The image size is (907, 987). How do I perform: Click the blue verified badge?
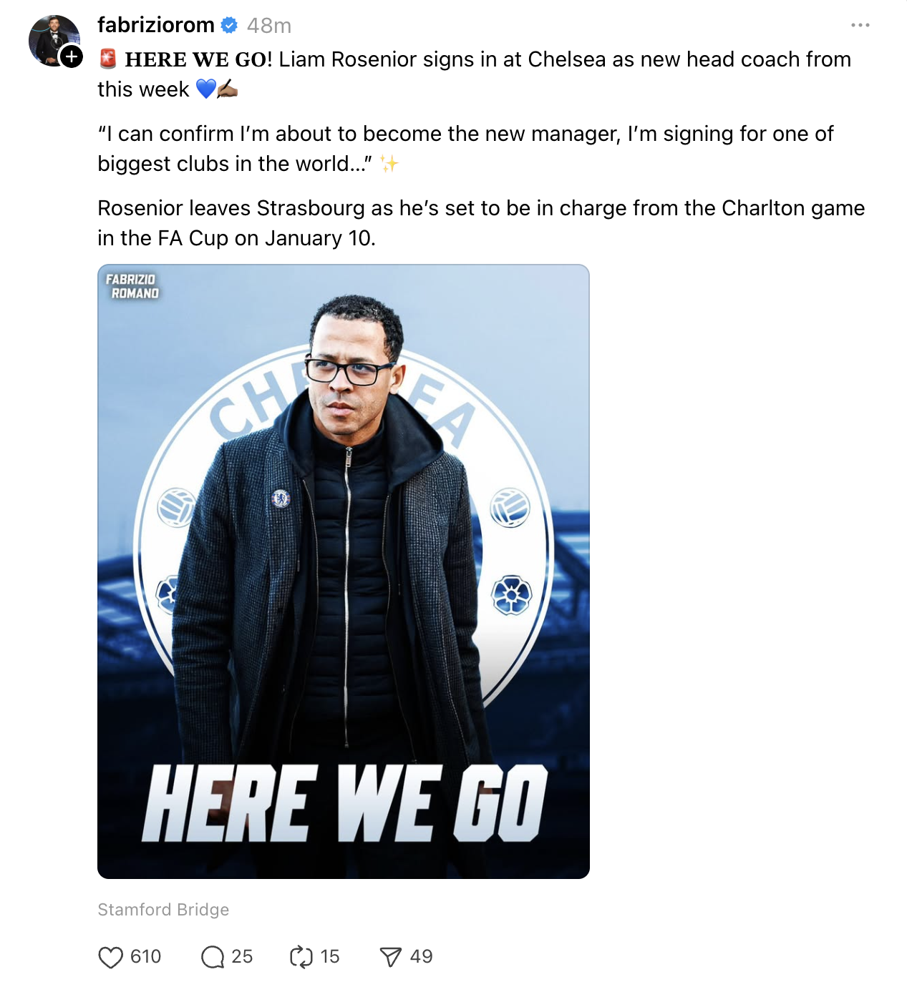tap(229, 25)
